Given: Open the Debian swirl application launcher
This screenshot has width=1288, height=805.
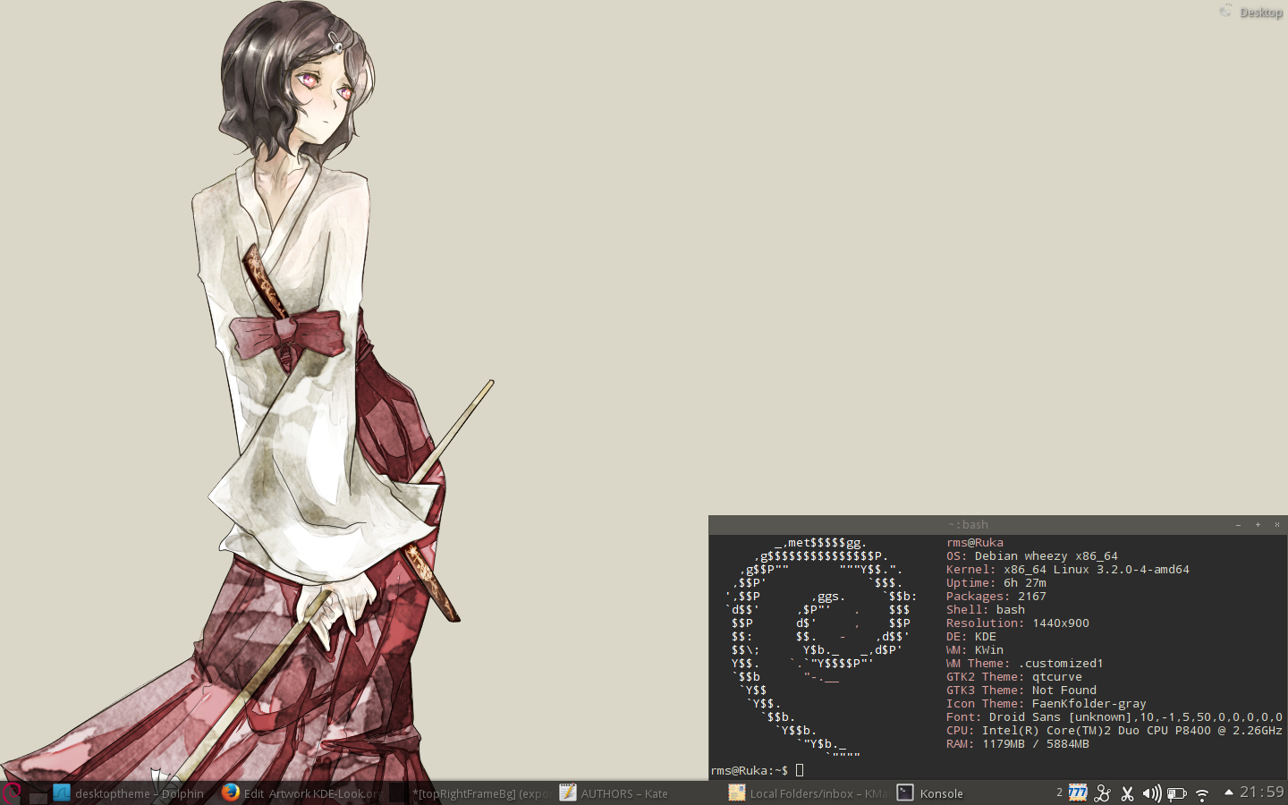Looking at the screenshot, I should (12, 792).
